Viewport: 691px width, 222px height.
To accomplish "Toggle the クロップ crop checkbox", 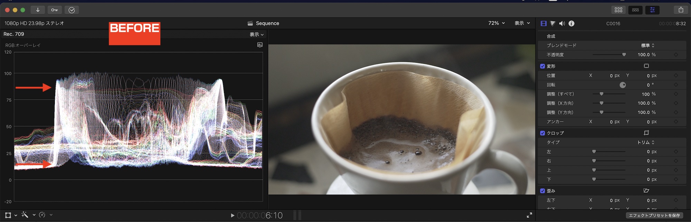I will point(542,133).
